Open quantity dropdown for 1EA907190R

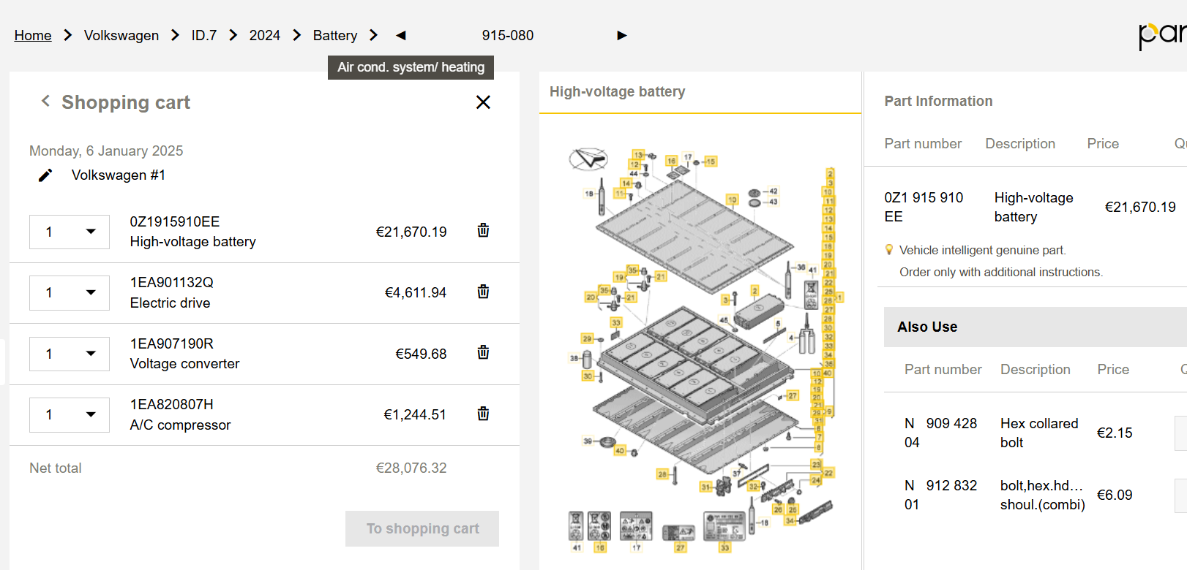coord(70,354)
